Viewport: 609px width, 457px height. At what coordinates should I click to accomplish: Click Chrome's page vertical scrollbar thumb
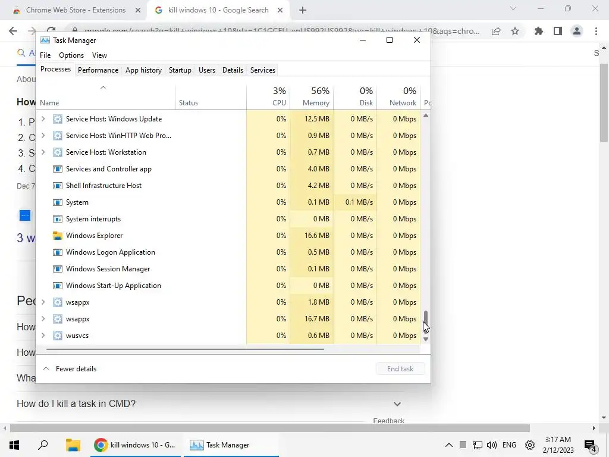click(x=604, y=102)
